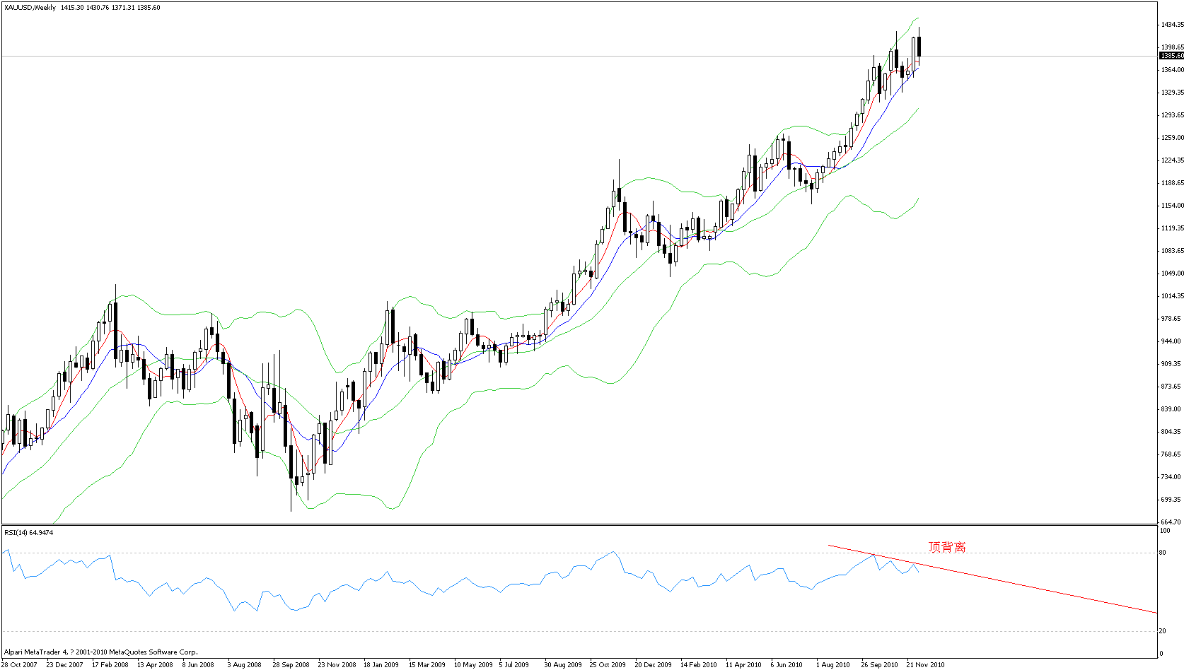Click the gray horizontal current price line

point(566,56)
